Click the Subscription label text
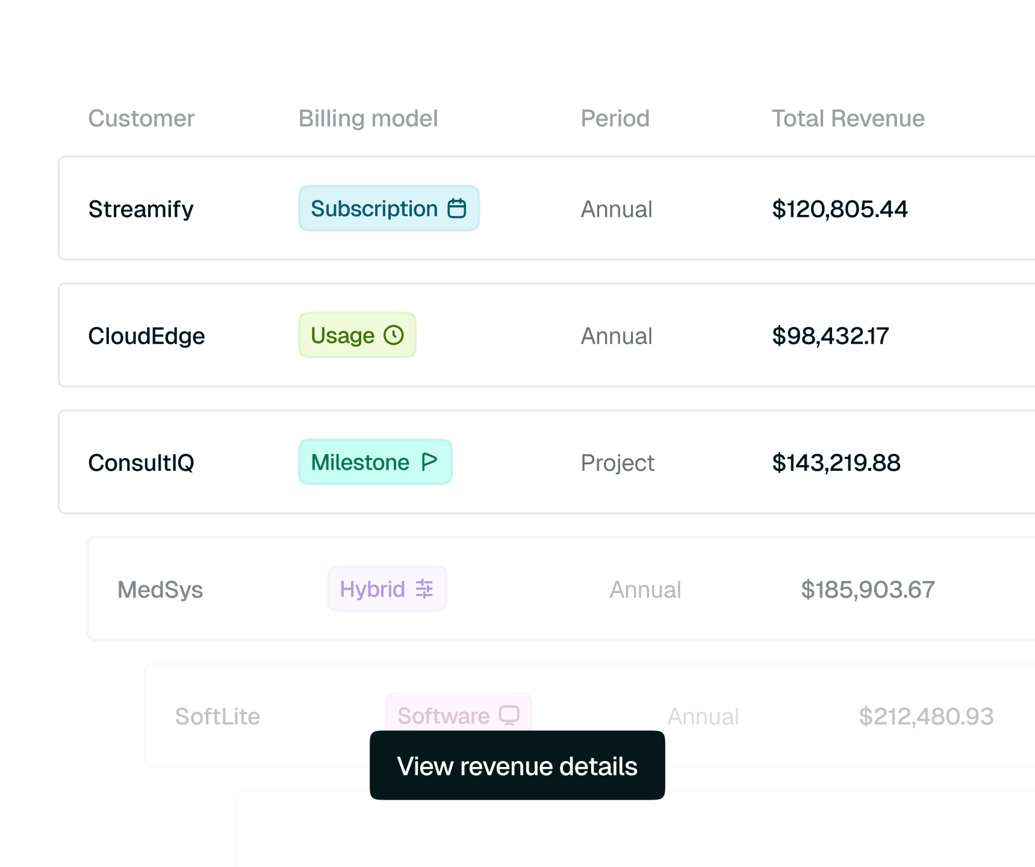 coord(375,209)
